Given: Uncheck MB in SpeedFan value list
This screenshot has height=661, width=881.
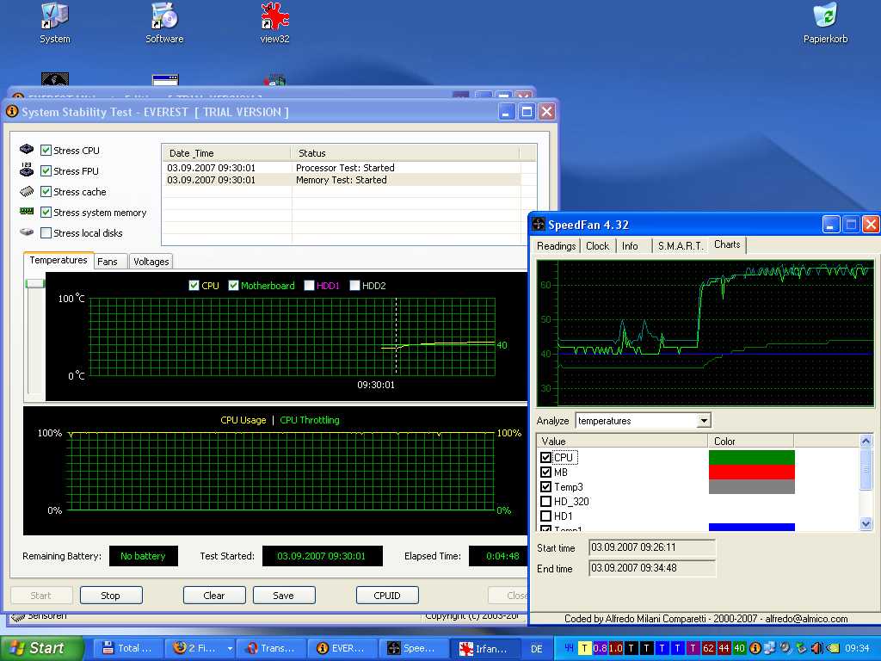Looking at the screenshot, I should point(545,473).
